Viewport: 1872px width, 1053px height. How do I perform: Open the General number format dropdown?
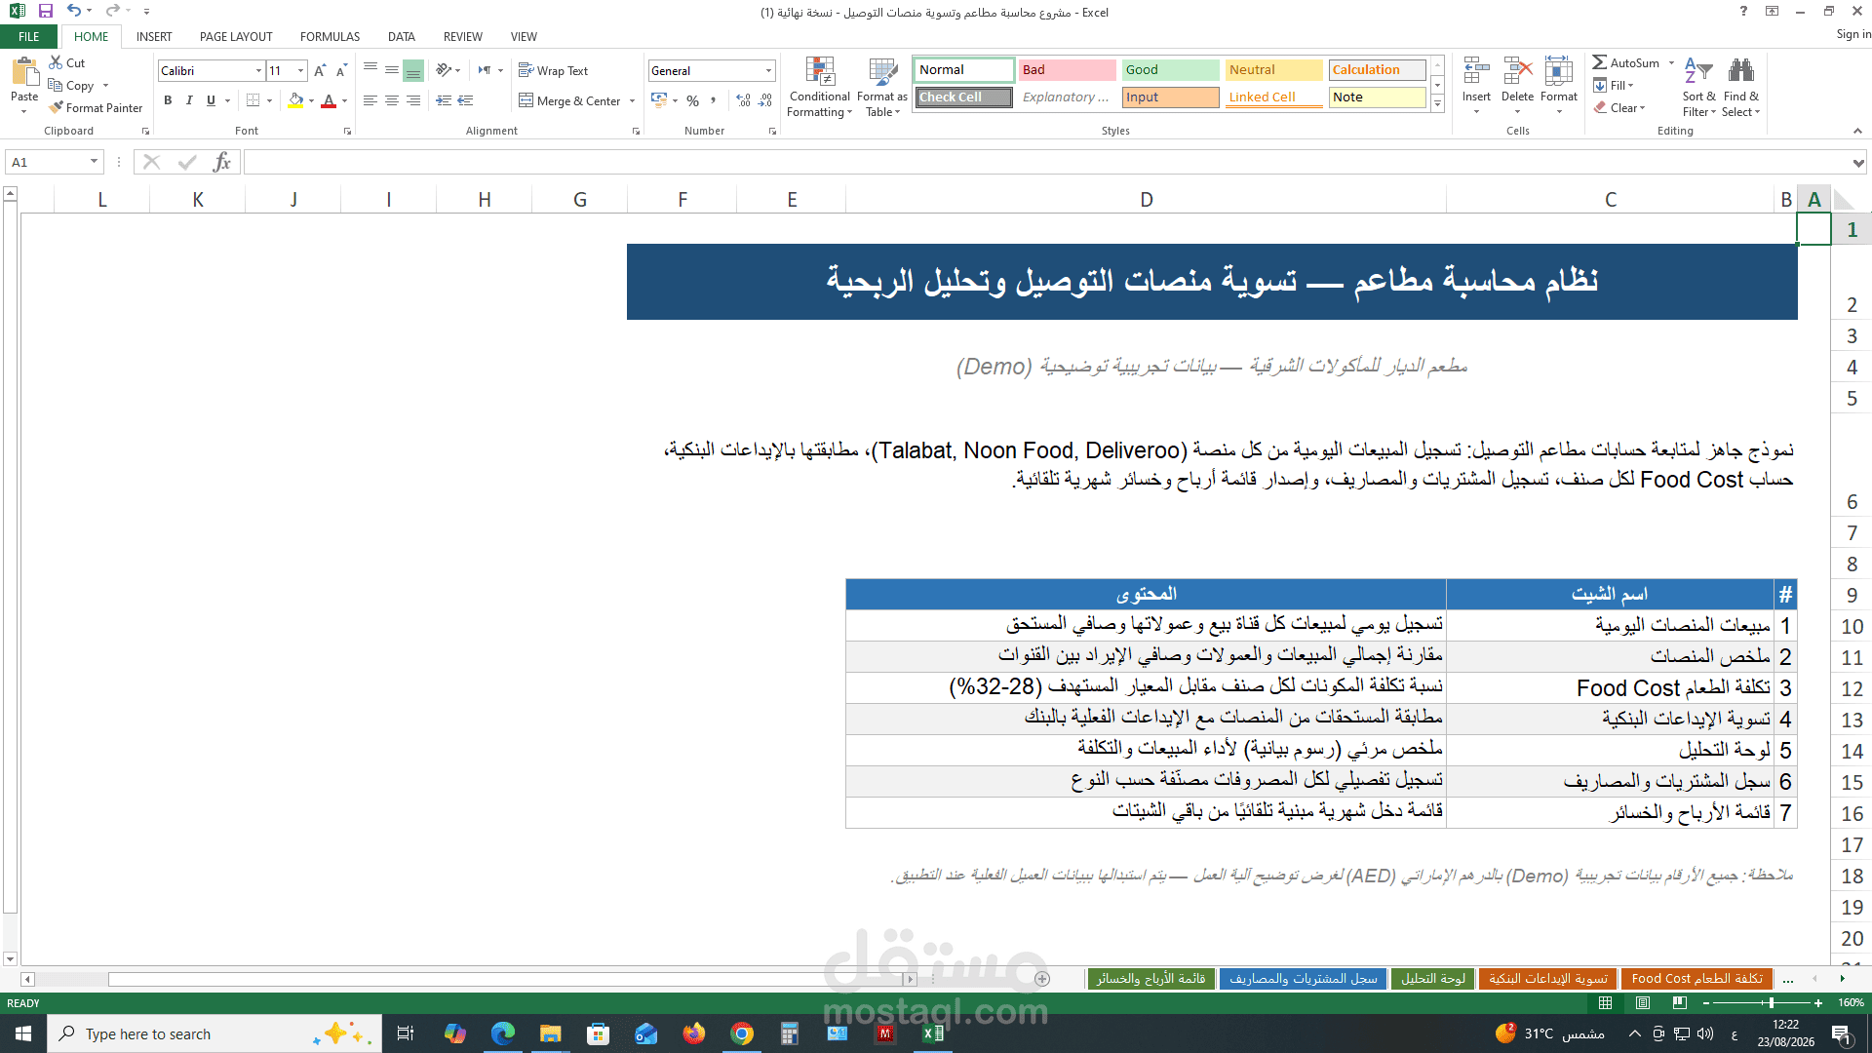pos(768,71)
